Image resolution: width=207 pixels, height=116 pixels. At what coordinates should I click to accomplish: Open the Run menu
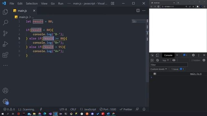point(60,4)
